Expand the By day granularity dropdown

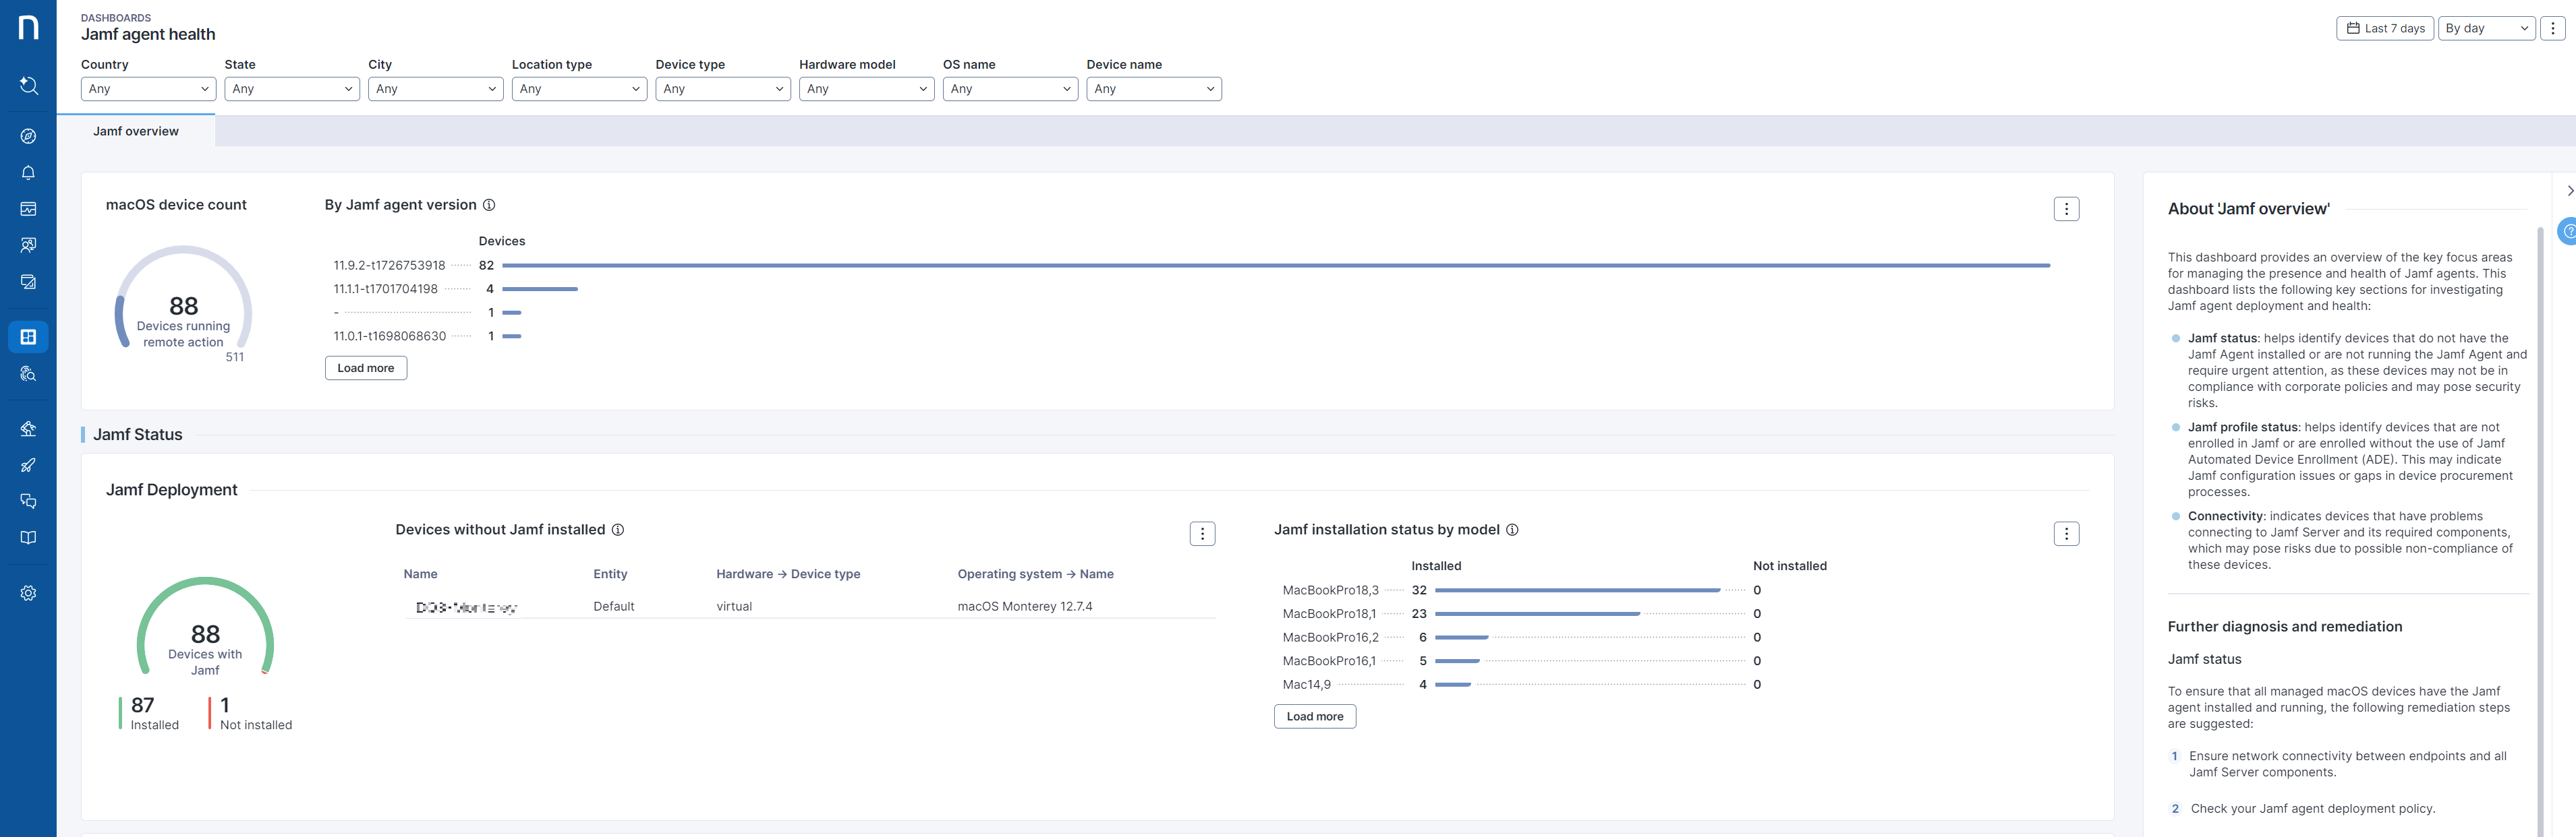[2486, 28]
